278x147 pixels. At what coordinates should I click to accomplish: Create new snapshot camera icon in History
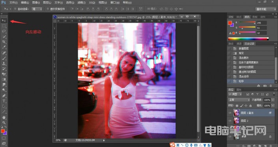[x=265, y=86]
